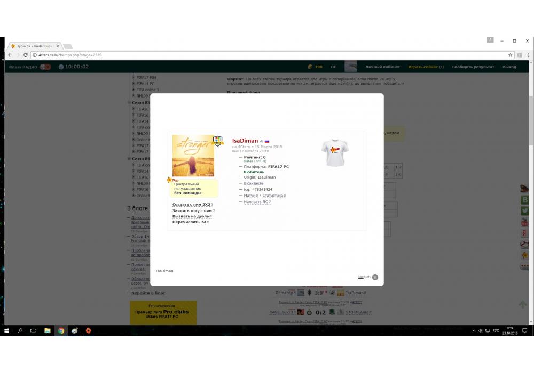The width and height of the screenshot is (534, 373).
Task: Click Выход in top navigation
Action: click(x=509, y=67)
